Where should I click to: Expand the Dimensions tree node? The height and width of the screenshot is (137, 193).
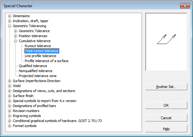tap(10, 16)
